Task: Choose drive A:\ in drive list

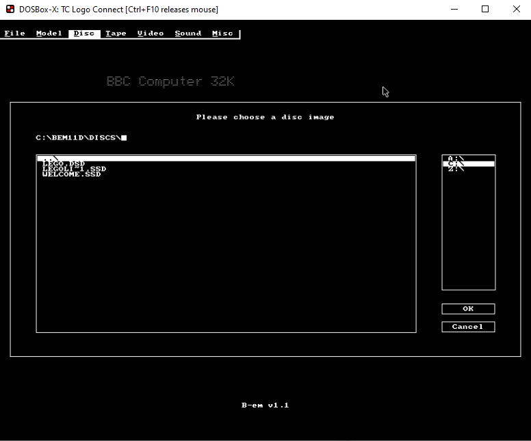Action: click(469, 159)
